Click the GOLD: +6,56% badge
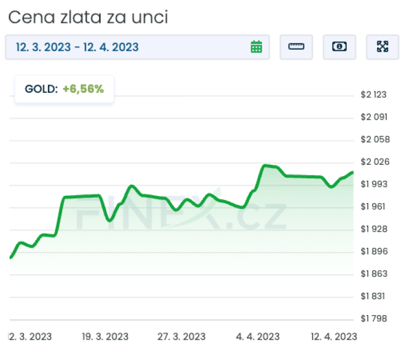The image size is (405, 348). 65,89
